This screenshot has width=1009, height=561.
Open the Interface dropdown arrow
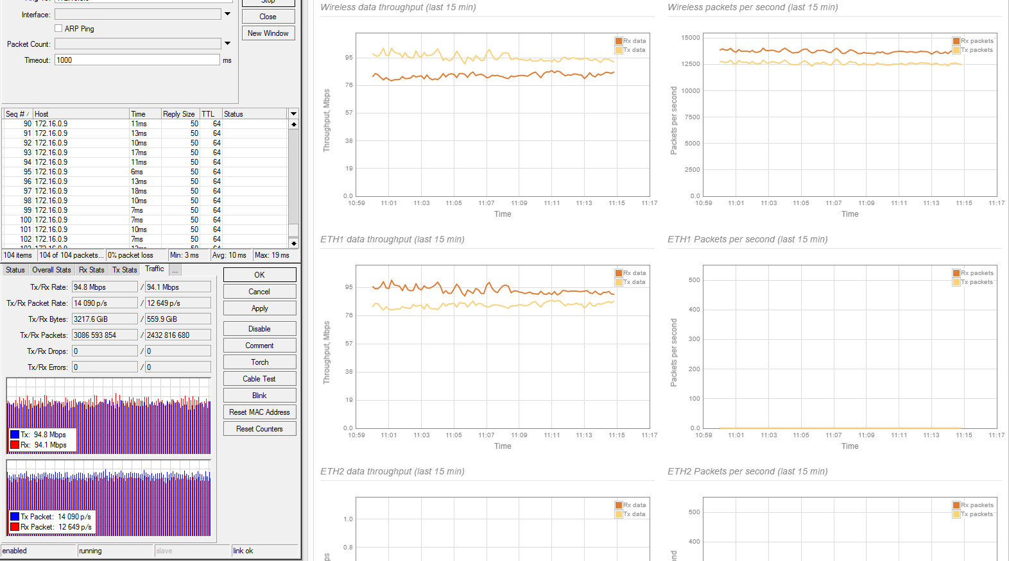(x=227, y=14)
